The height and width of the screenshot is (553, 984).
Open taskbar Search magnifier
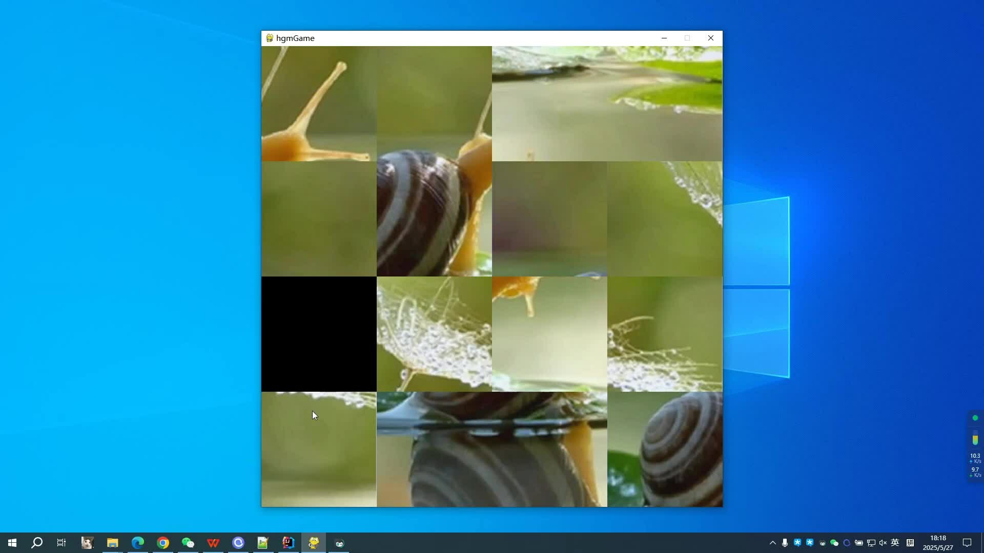[37, 543]
